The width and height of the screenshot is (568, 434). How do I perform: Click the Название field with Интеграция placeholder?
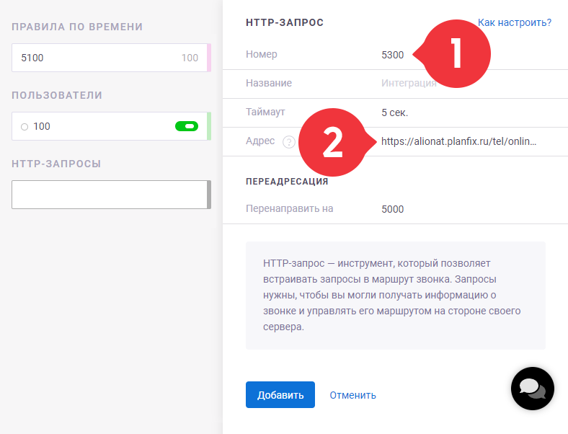(x=409, y=84)
